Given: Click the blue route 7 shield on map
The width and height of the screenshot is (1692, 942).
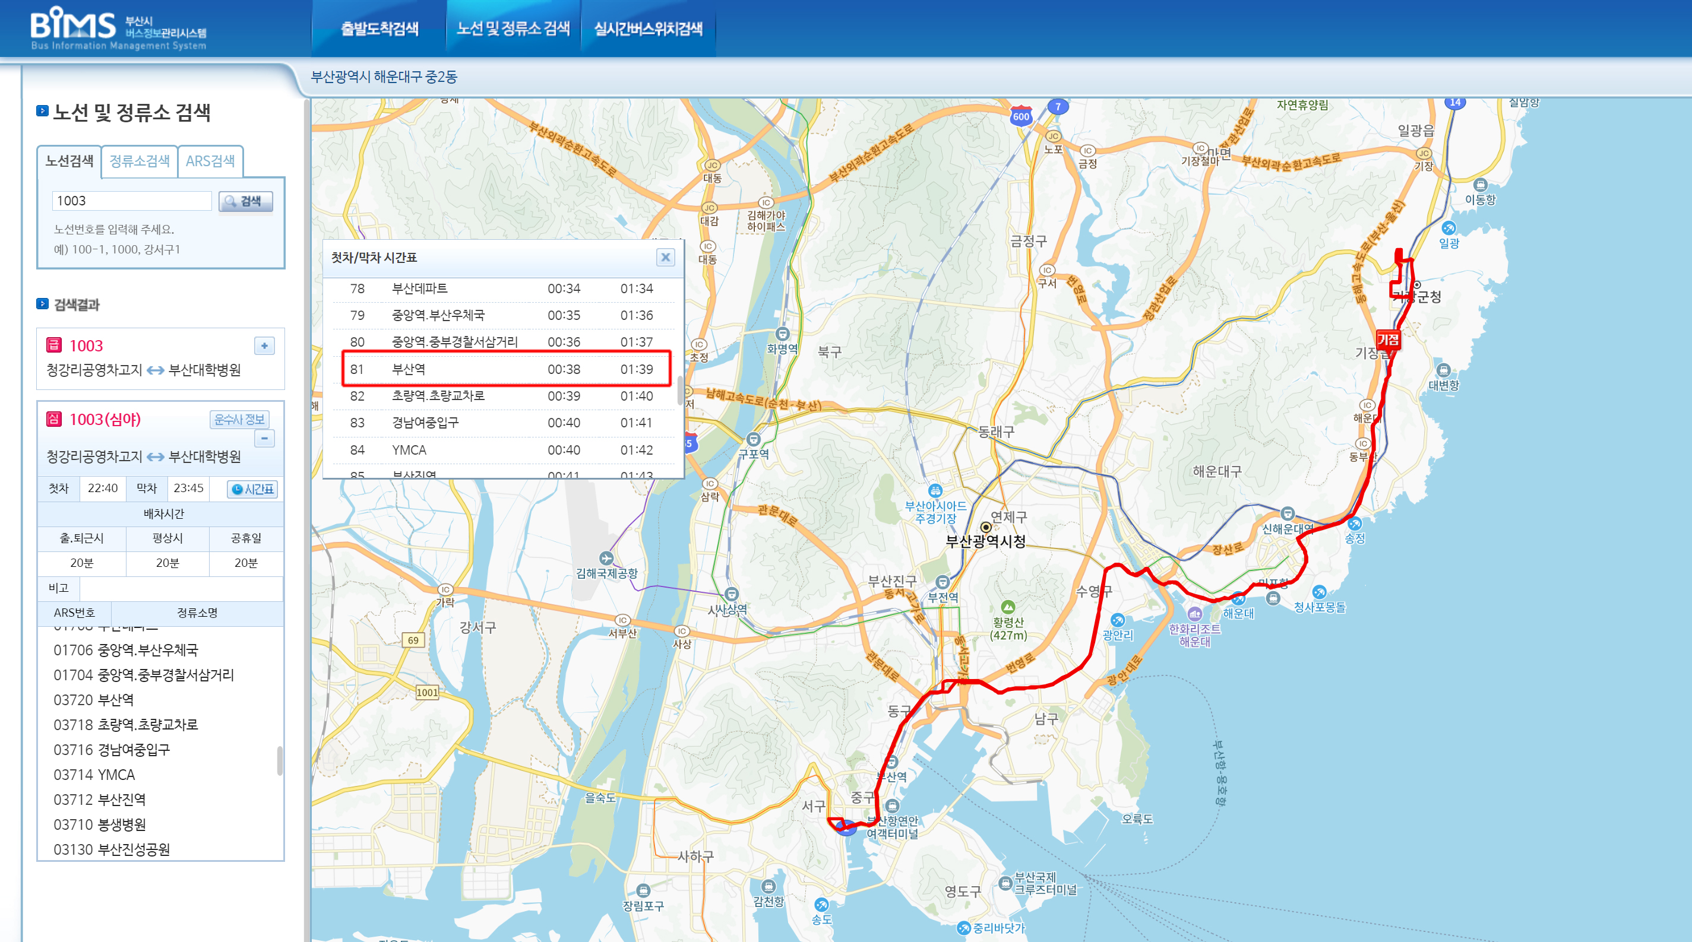Looking at the screenshot, I should [x=1058, y=106].
